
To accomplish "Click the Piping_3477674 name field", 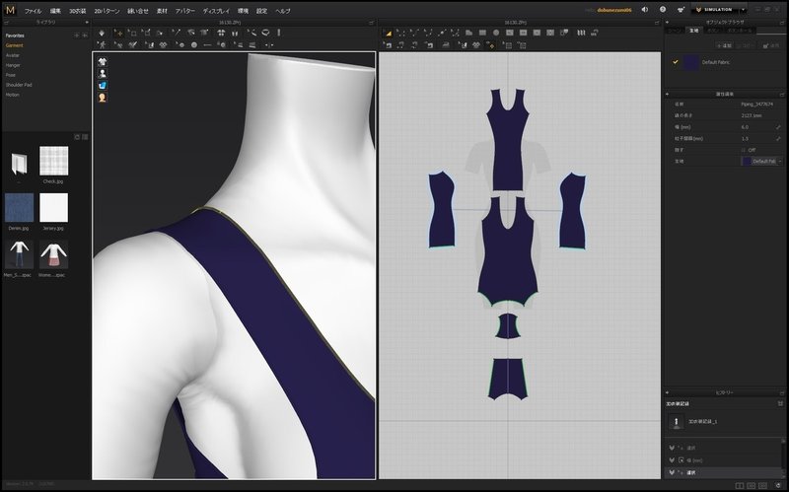I will click(756, 105).
